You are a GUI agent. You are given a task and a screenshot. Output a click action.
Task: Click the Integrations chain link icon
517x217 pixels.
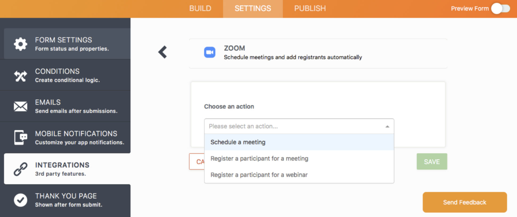[x=20, y=169]
